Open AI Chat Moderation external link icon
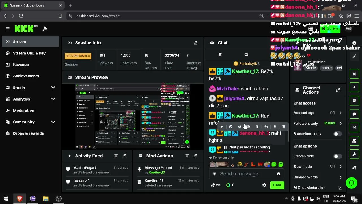 [x=340, y=188]
